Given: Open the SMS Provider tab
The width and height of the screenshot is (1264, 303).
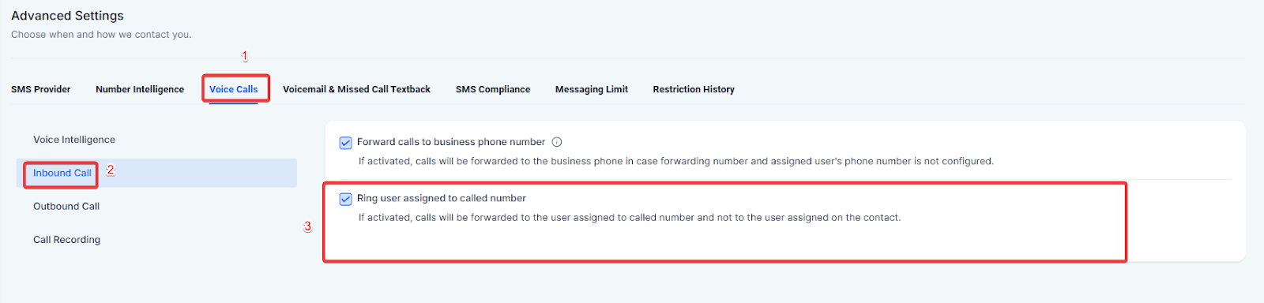Looking at the screenshot, I should tap(41, 89).
